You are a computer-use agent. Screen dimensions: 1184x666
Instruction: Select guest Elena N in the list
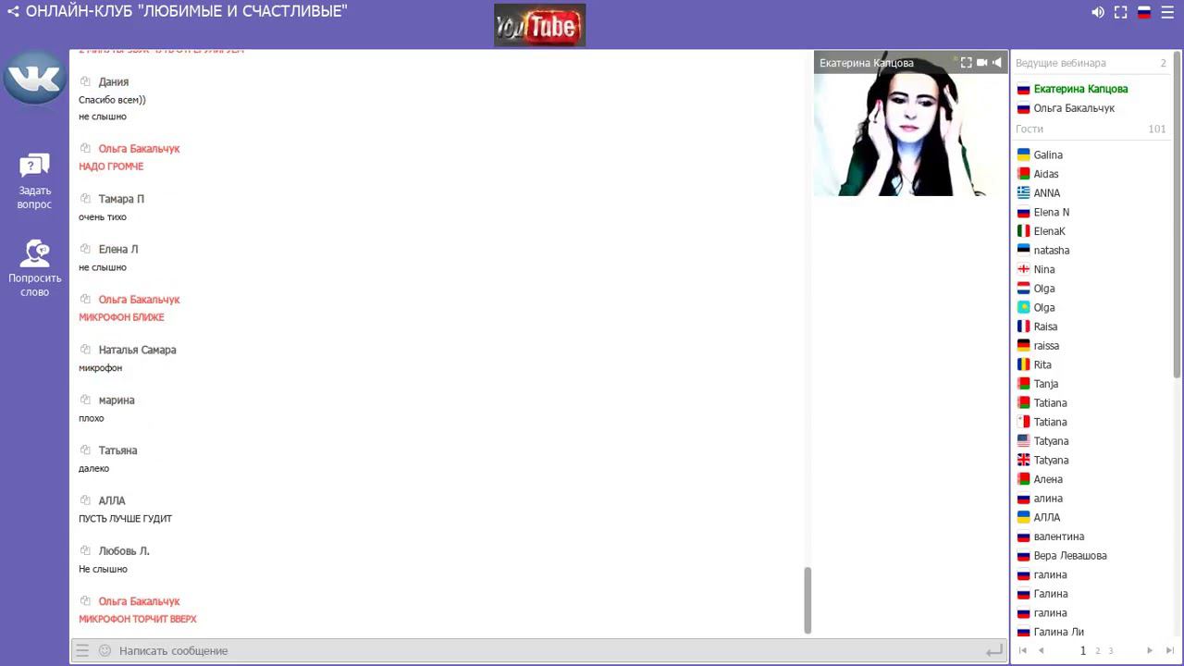1052,213
